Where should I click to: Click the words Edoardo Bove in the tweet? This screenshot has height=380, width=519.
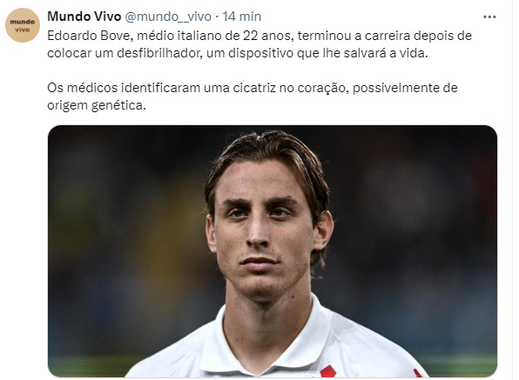tap(88, 36)
